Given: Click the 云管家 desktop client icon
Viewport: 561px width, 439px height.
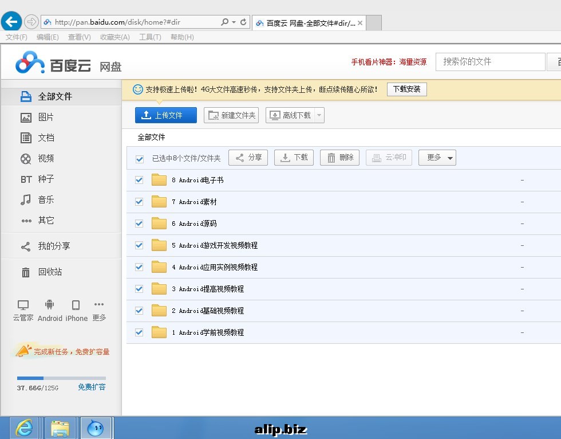Looking at the screenshot, I should (x=23, y=305).
